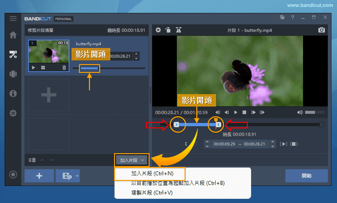Click the segment start handle on timeline
This screenshot has height=203, width=337.
click(176, 125)
